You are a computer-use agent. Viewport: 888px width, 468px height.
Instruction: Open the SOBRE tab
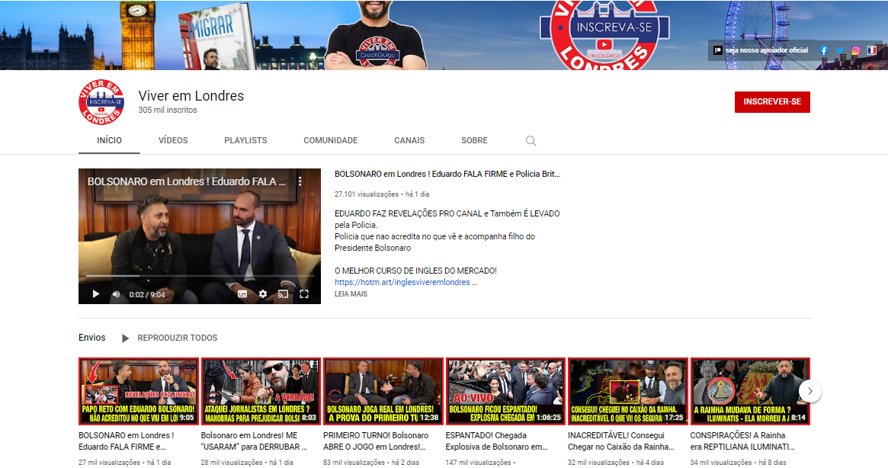coord(474,140)
